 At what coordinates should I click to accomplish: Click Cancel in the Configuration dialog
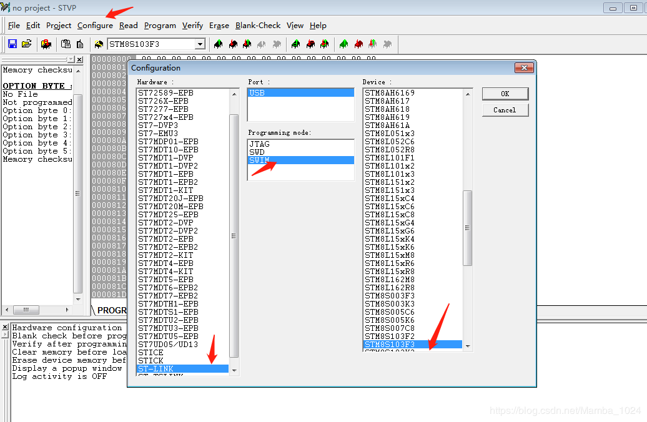[x=505, y=110]
